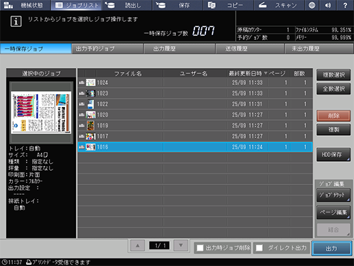Viewport: 354px width, 266px height.
Task: Click the thumbnail icon of job 1016
Action: (90, 147)
